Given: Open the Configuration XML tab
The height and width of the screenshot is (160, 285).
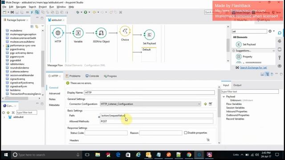Looking at the screenshot, I should [95, 65].
